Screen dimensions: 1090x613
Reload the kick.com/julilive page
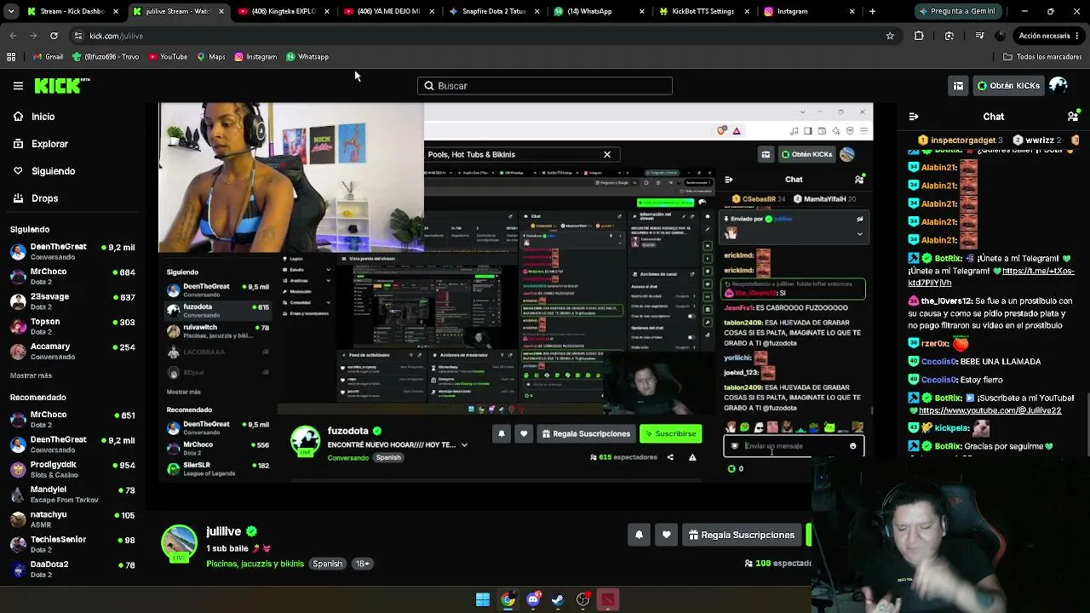click(54, 36)
